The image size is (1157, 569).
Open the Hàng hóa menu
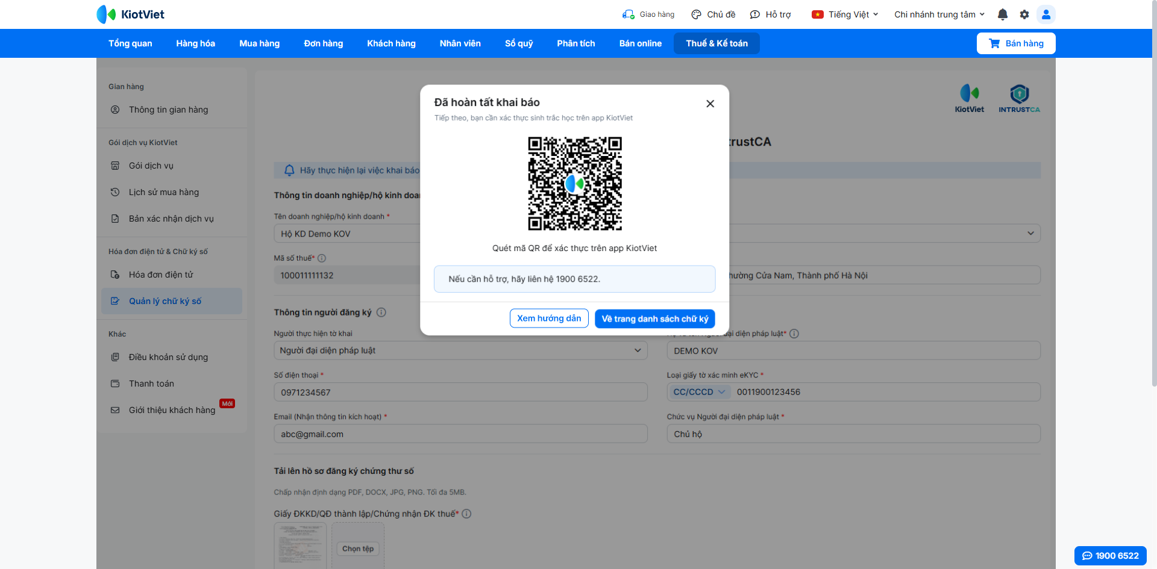(x=196, y=43)
